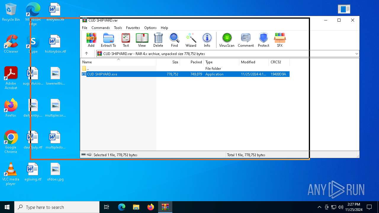This screenshot has width=379, height=213.
Task: Click the Add toolbar icon in WinRAR
Action: coord(91,40)
